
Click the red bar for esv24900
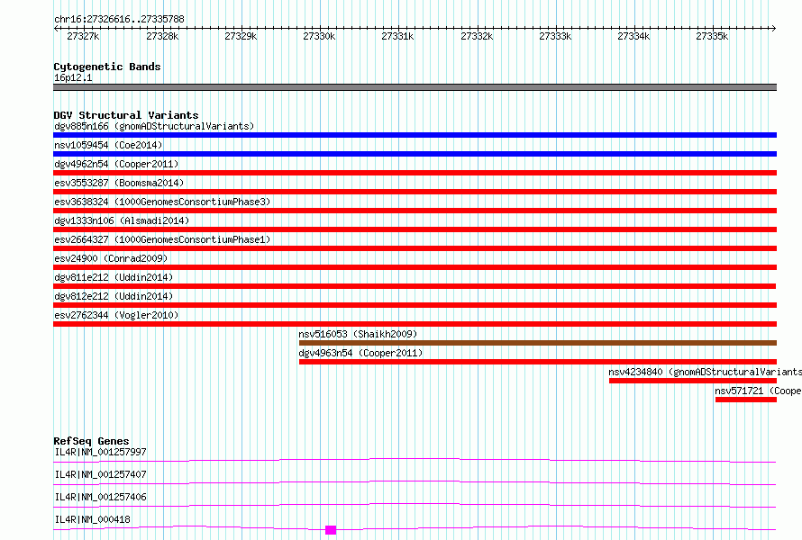tap(415, 267)
